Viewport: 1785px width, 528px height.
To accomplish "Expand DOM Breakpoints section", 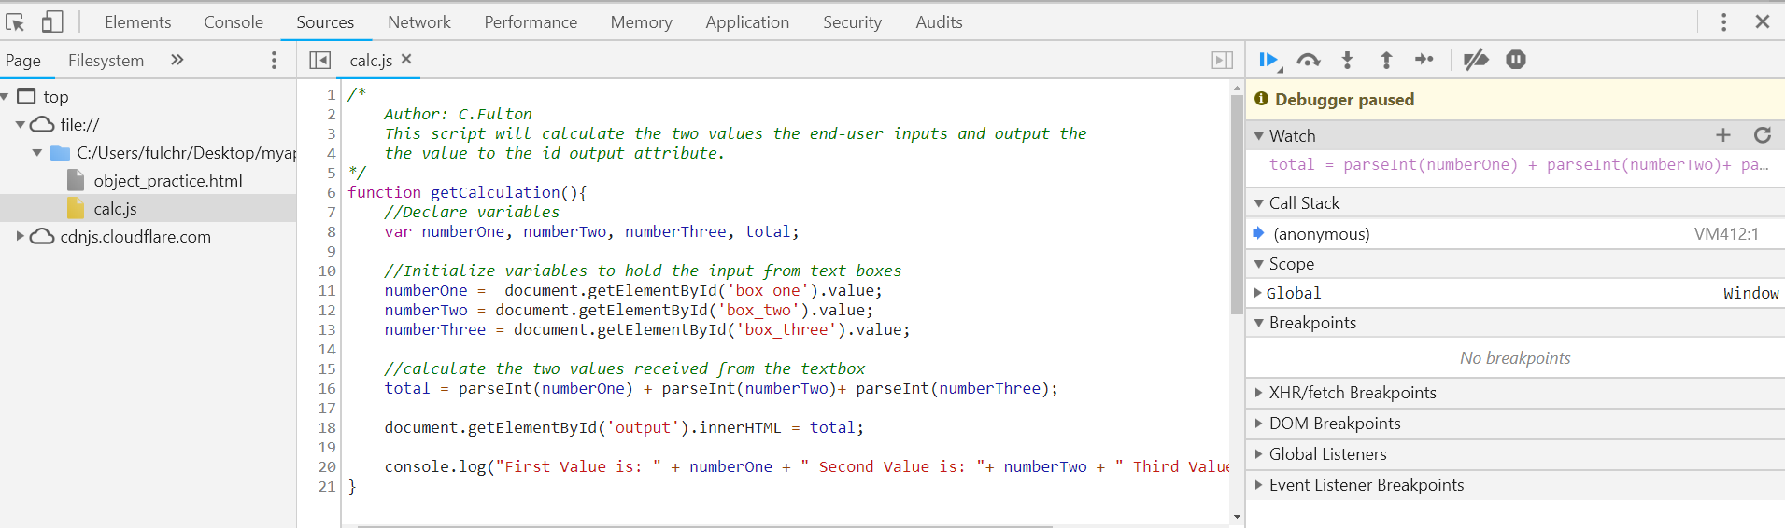I will click(1259, 424).
